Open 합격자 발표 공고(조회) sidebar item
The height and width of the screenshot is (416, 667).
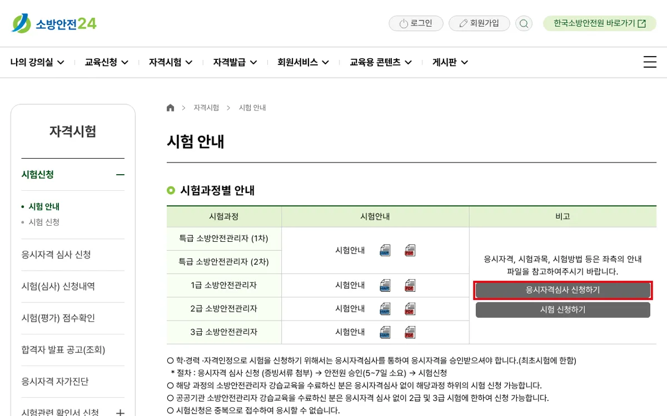63,349
